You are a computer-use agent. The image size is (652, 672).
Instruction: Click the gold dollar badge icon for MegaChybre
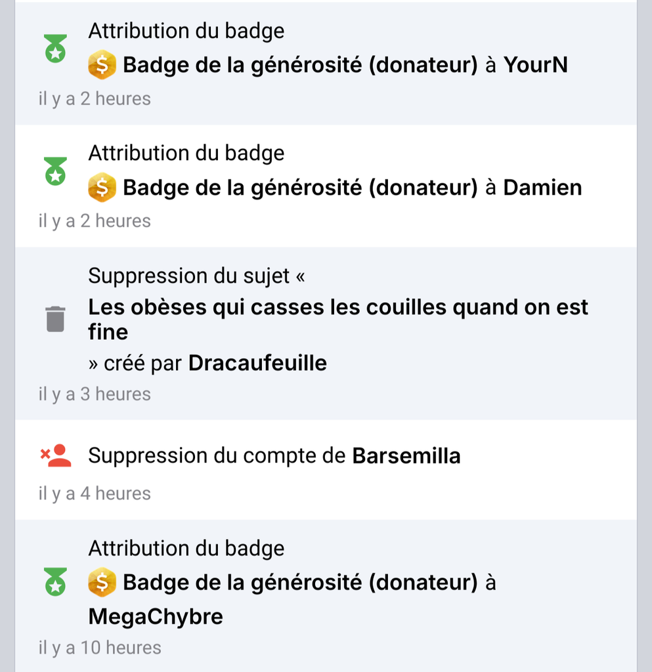pos(102,583)
